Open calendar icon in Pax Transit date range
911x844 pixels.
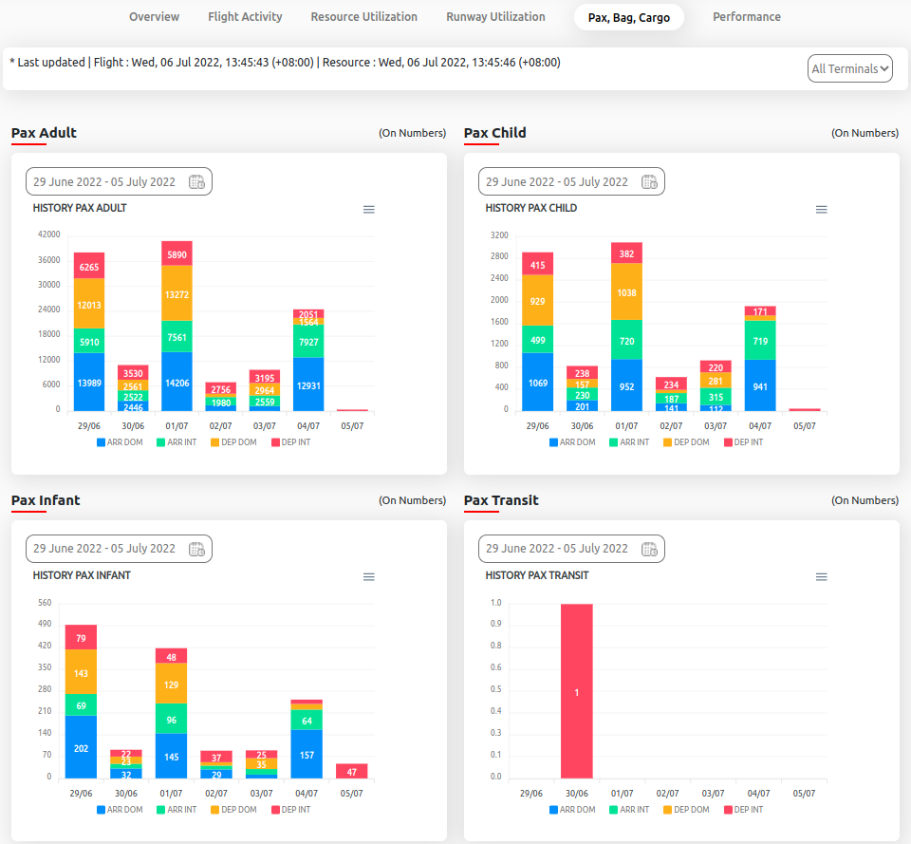click(650, 549)
